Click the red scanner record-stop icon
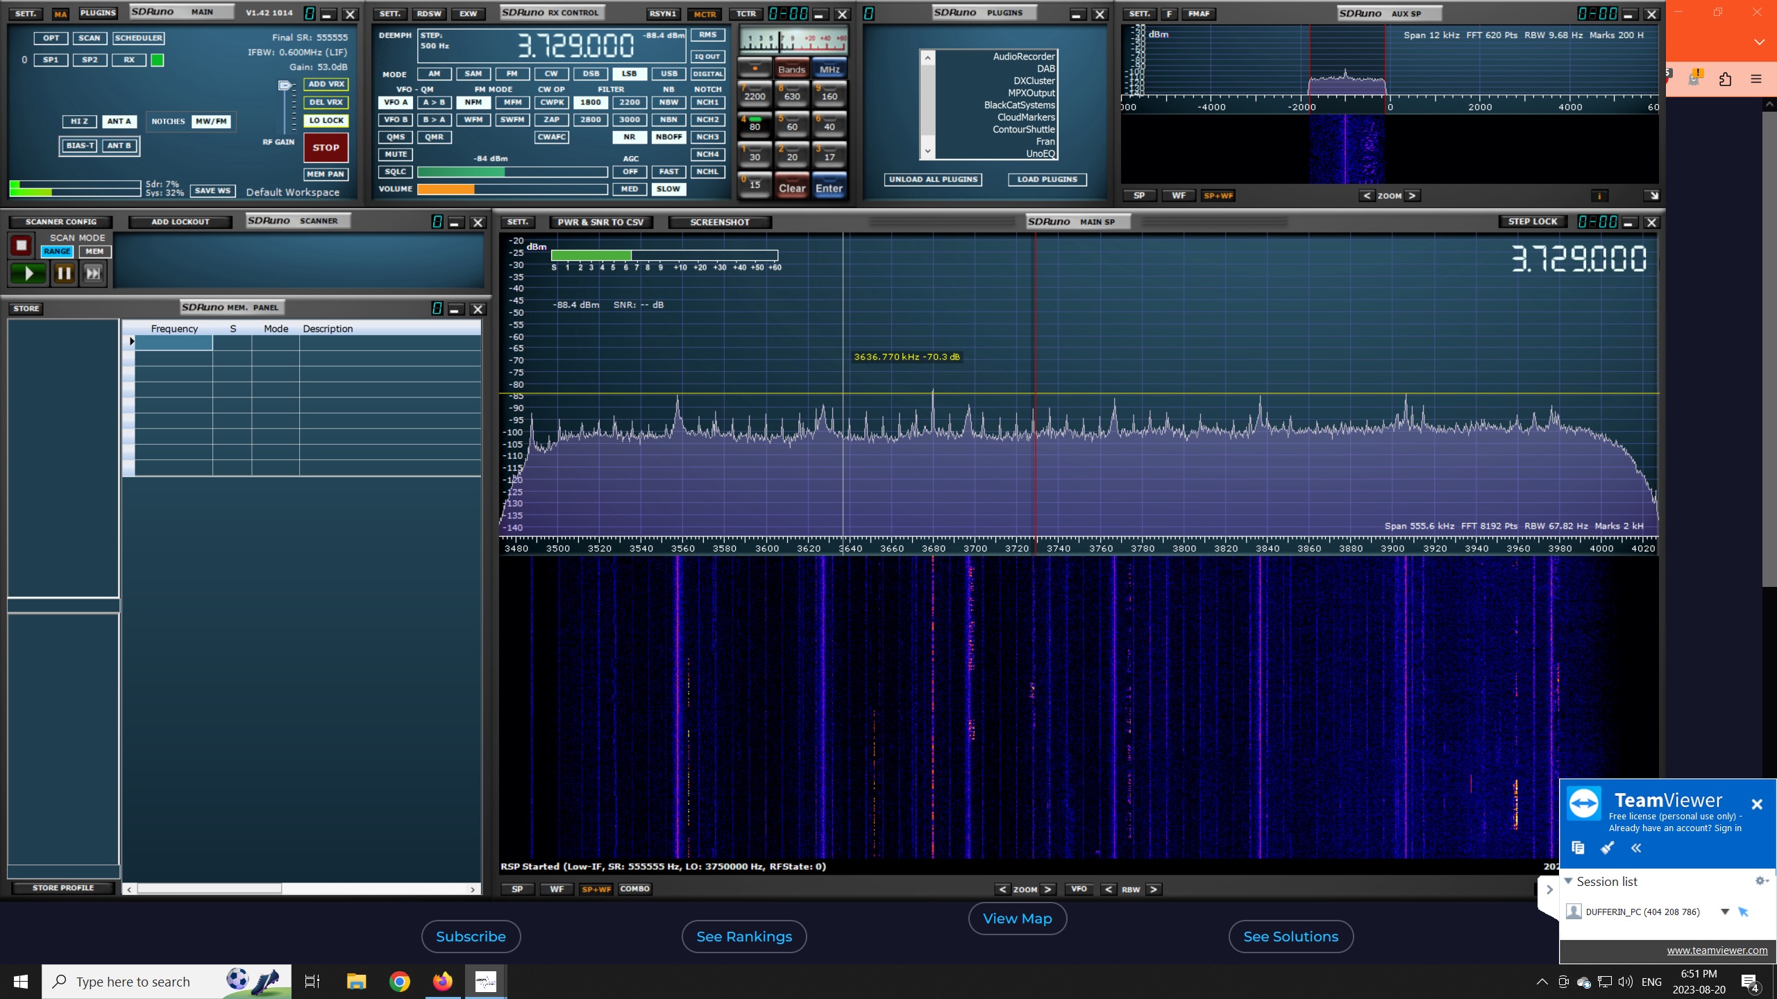The width and height of the screenshot is (1777, 999). 21,245
